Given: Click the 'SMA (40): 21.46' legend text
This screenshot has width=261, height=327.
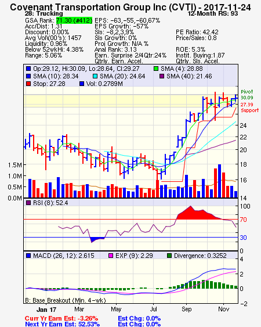Looking at the screenshot, I should [189, 76].
